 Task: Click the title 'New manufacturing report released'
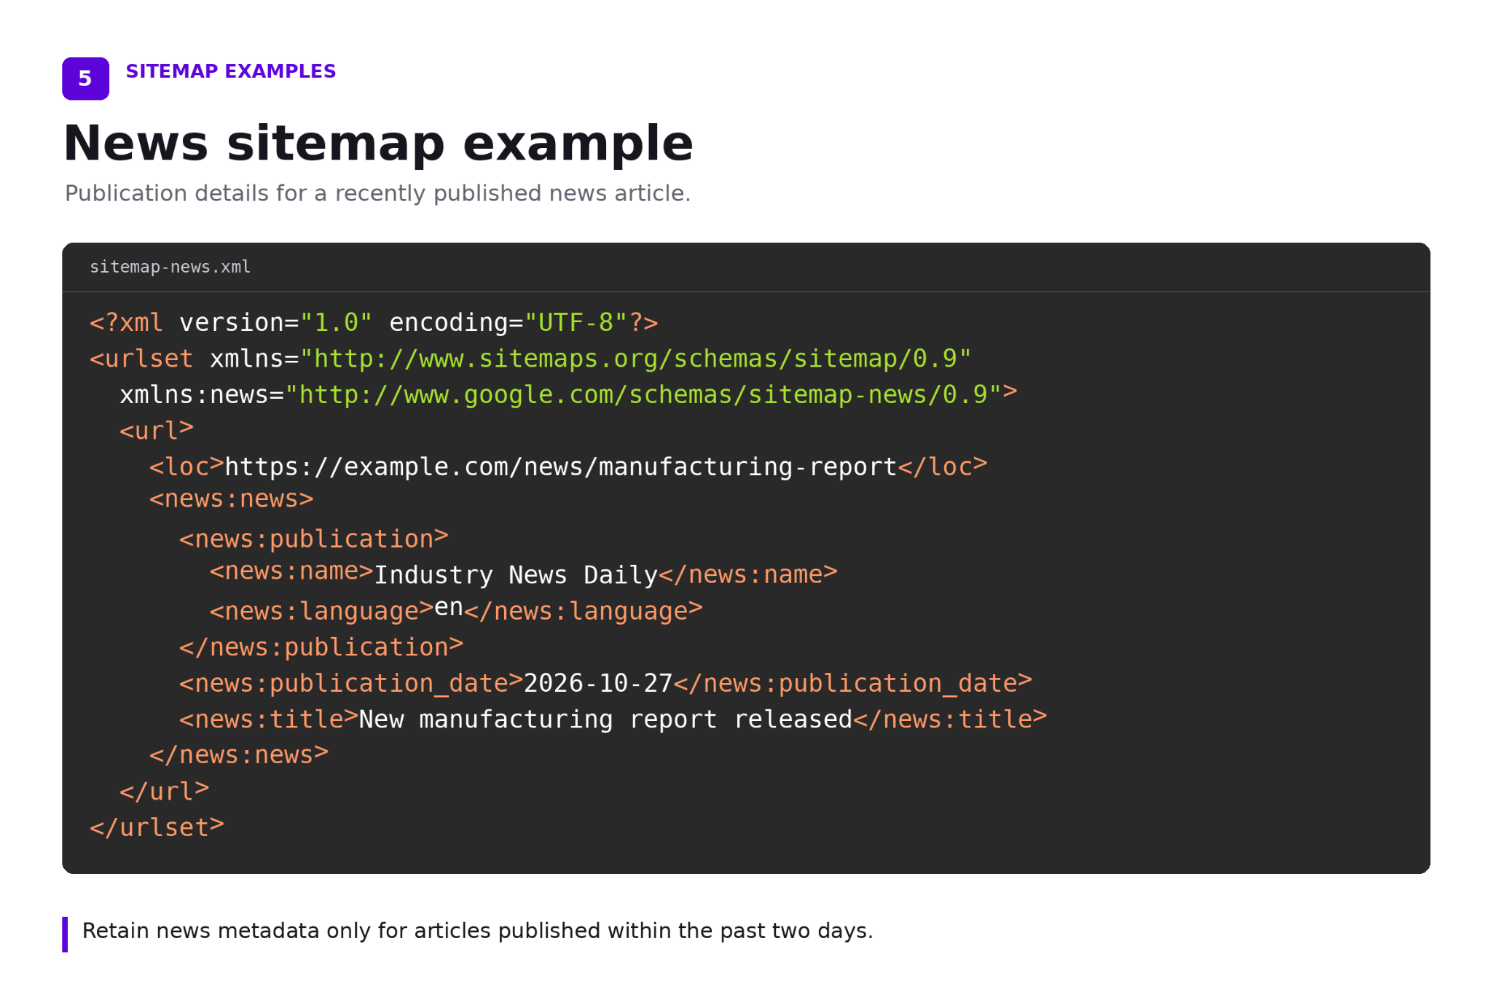(x=605, y=719)
